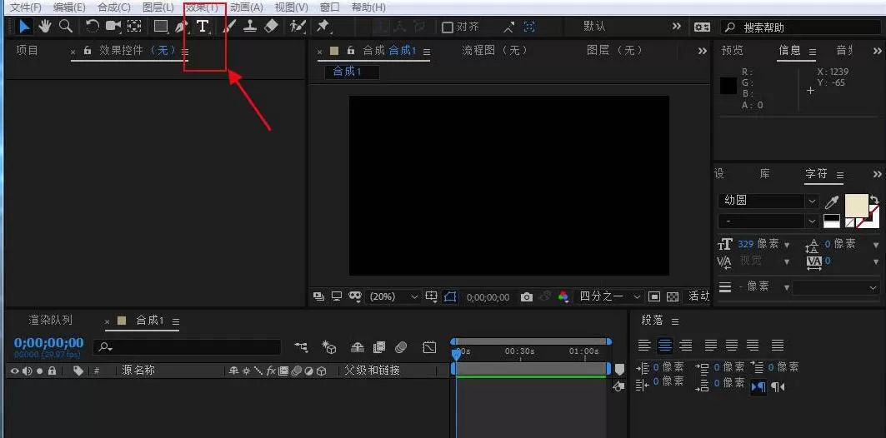This screenshot has height=438, width=886.
Task: Open the 四分之一 resolution dropdown
Action: tap(608, 297)
